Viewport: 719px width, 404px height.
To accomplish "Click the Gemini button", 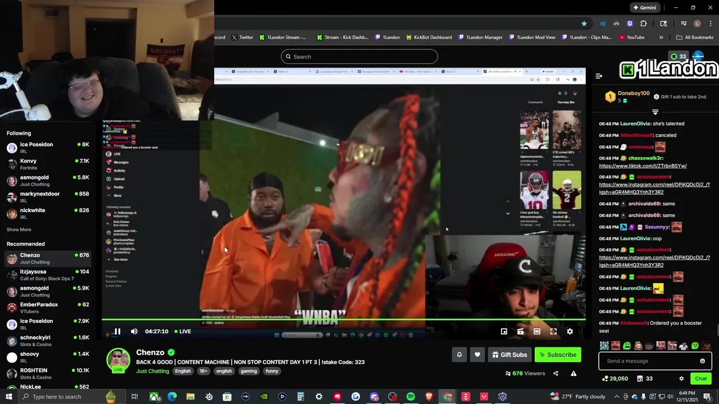I will [645, 8].
